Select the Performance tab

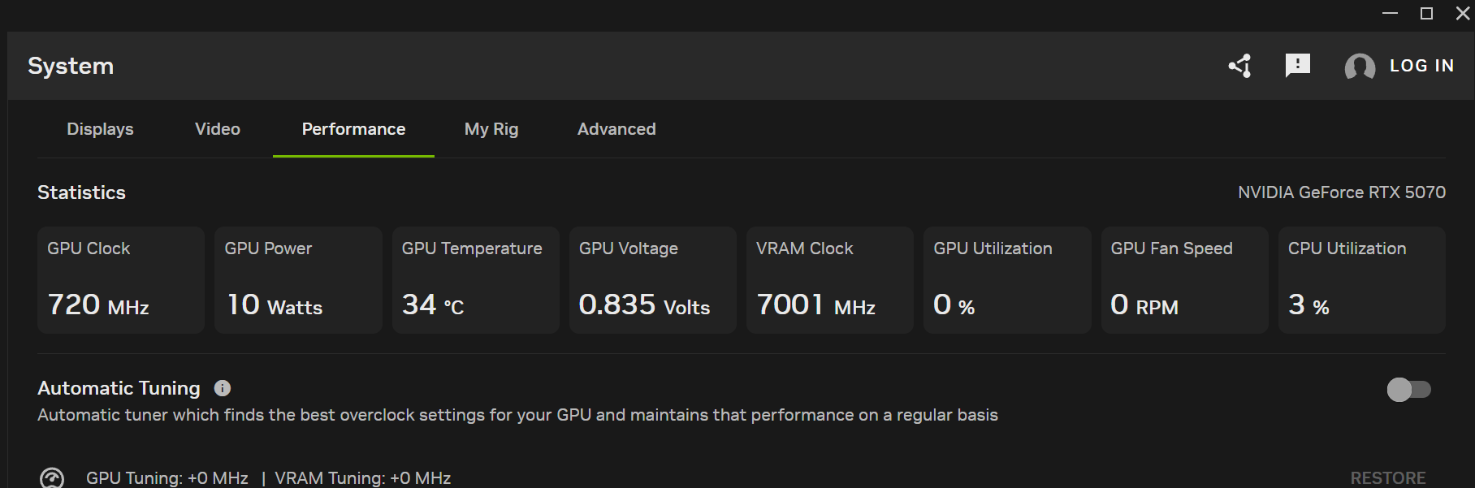pos(353,129)
